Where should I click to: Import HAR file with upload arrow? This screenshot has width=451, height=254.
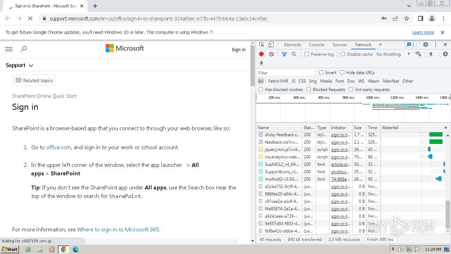431,54
